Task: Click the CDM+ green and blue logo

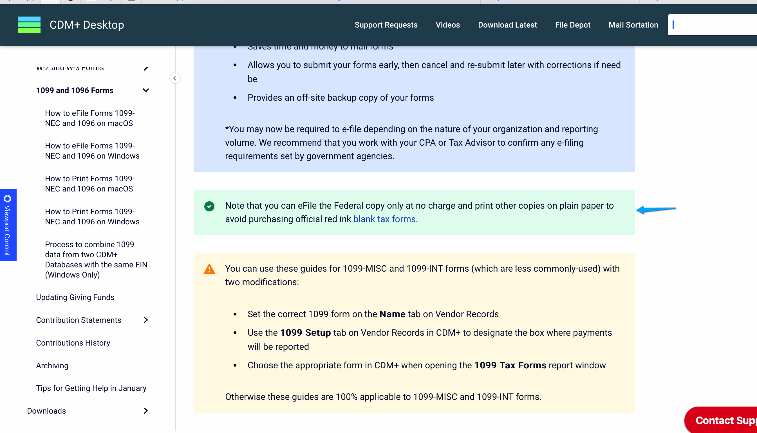Action: click(29, 25)
